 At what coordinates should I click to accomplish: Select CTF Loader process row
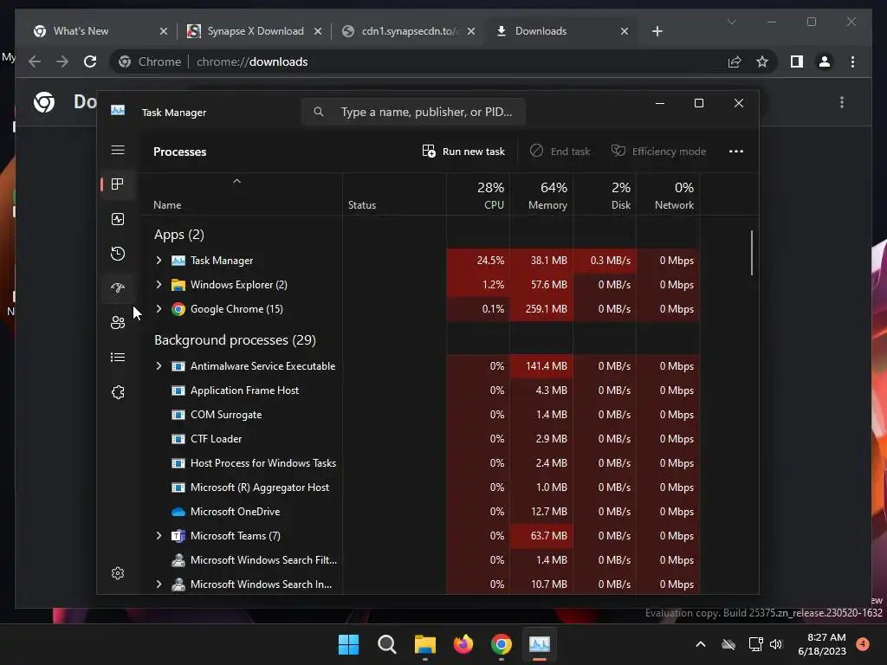click(419, 439)
